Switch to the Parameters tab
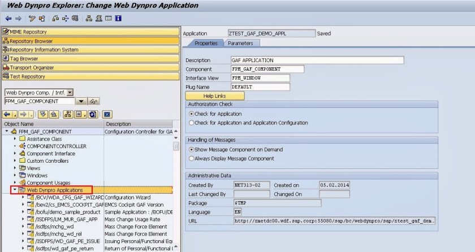This screenshot has width=475, height=252. pos(240,43)
